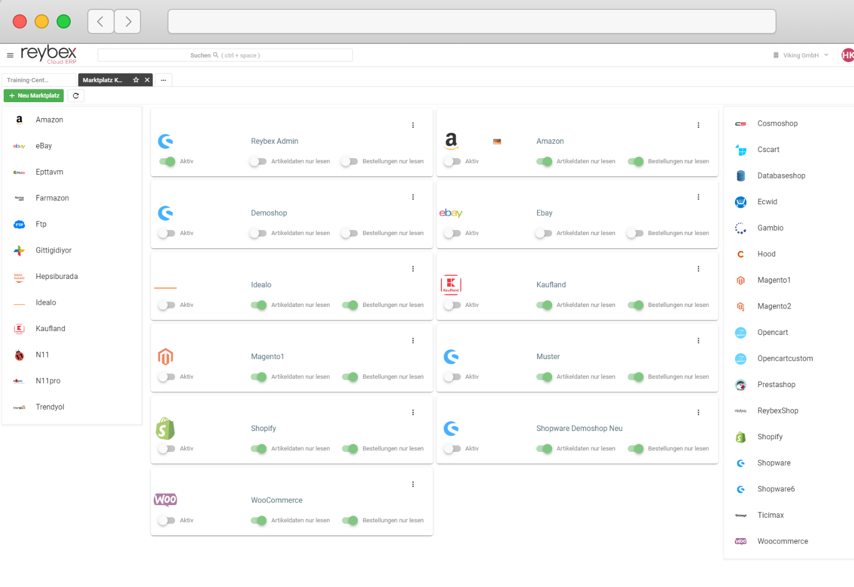This screenshot has height=587, width=854.
Task: Click the eBay icon in left list
Action: [x=19, y=146]
